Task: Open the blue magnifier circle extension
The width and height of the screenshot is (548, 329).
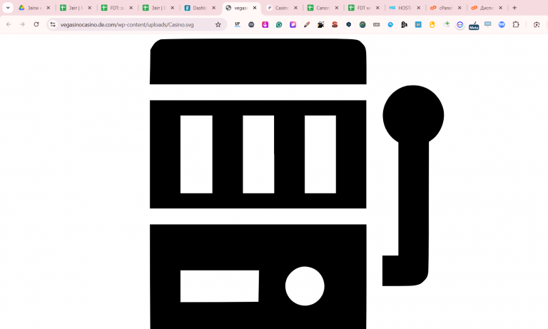Action: pyautogui.click(x=390, y=24)
